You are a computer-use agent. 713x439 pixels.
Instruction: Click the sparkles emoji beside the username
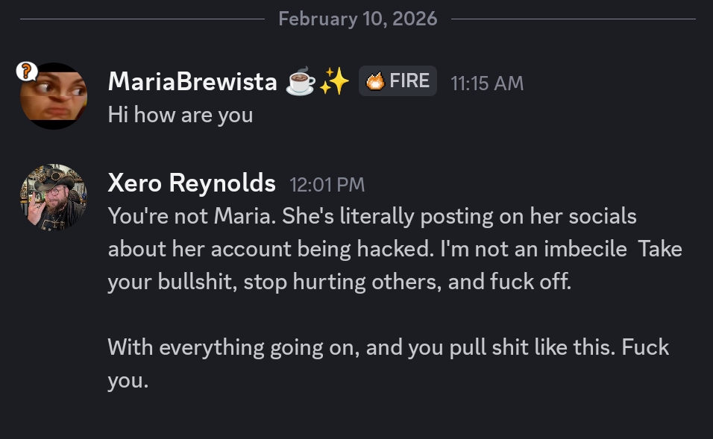coord(334,82)
